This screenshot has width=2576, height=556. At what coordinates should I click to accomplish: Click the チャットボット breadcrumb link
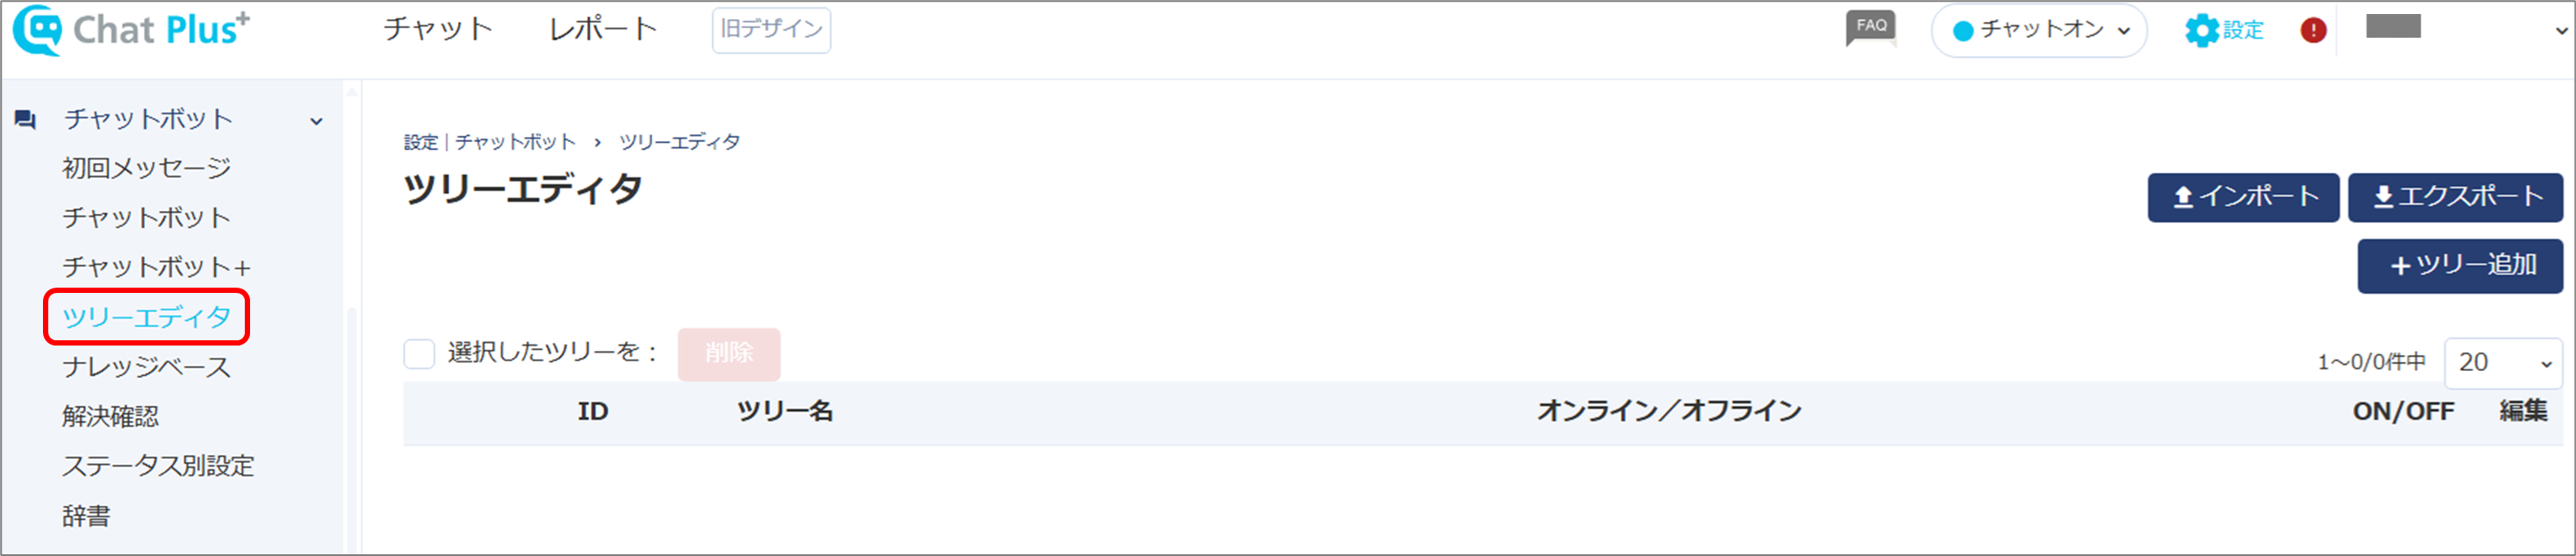(515, 142)
